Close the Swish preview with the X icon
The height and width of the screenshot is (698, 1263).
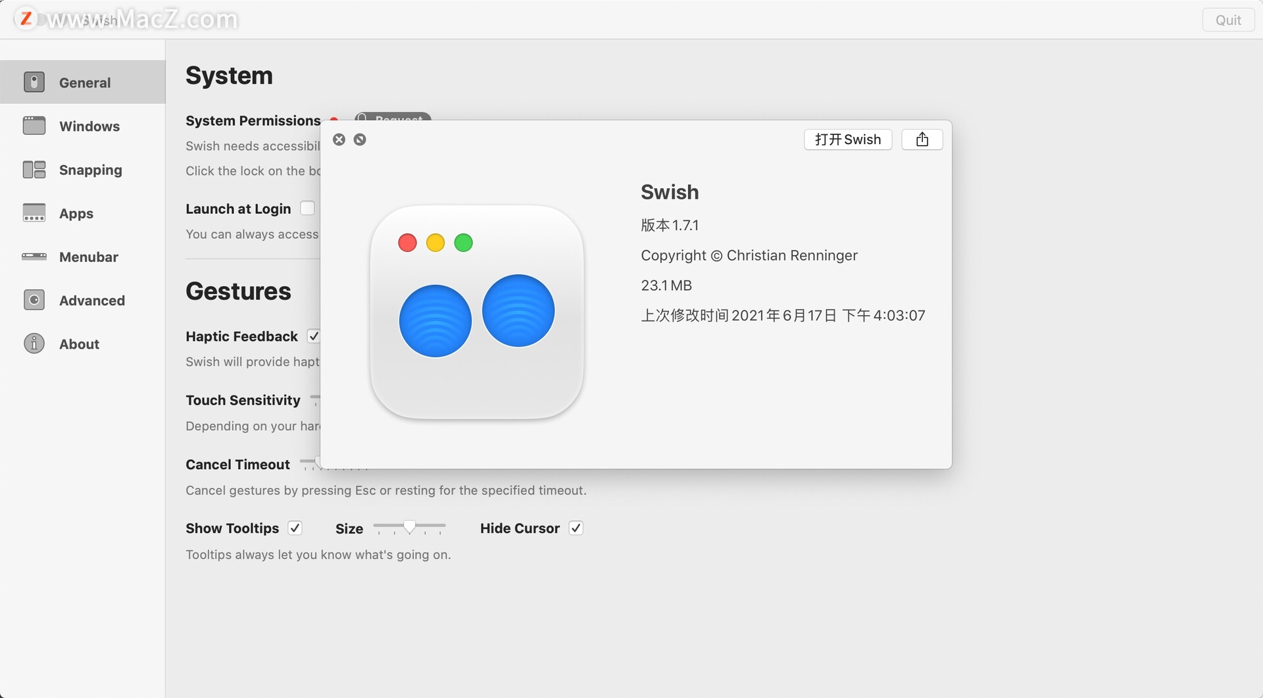point(339,139)
